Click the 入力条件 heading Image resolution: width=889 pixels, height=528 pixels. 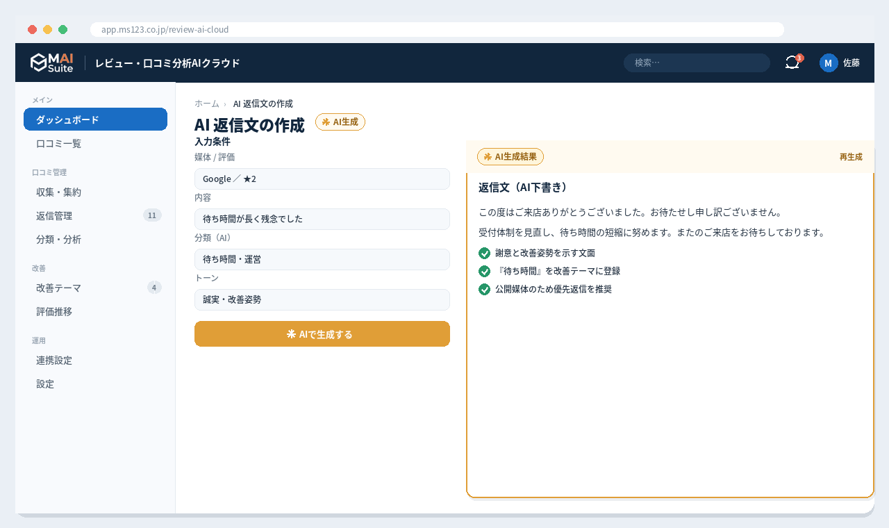[x=213, y=141]
